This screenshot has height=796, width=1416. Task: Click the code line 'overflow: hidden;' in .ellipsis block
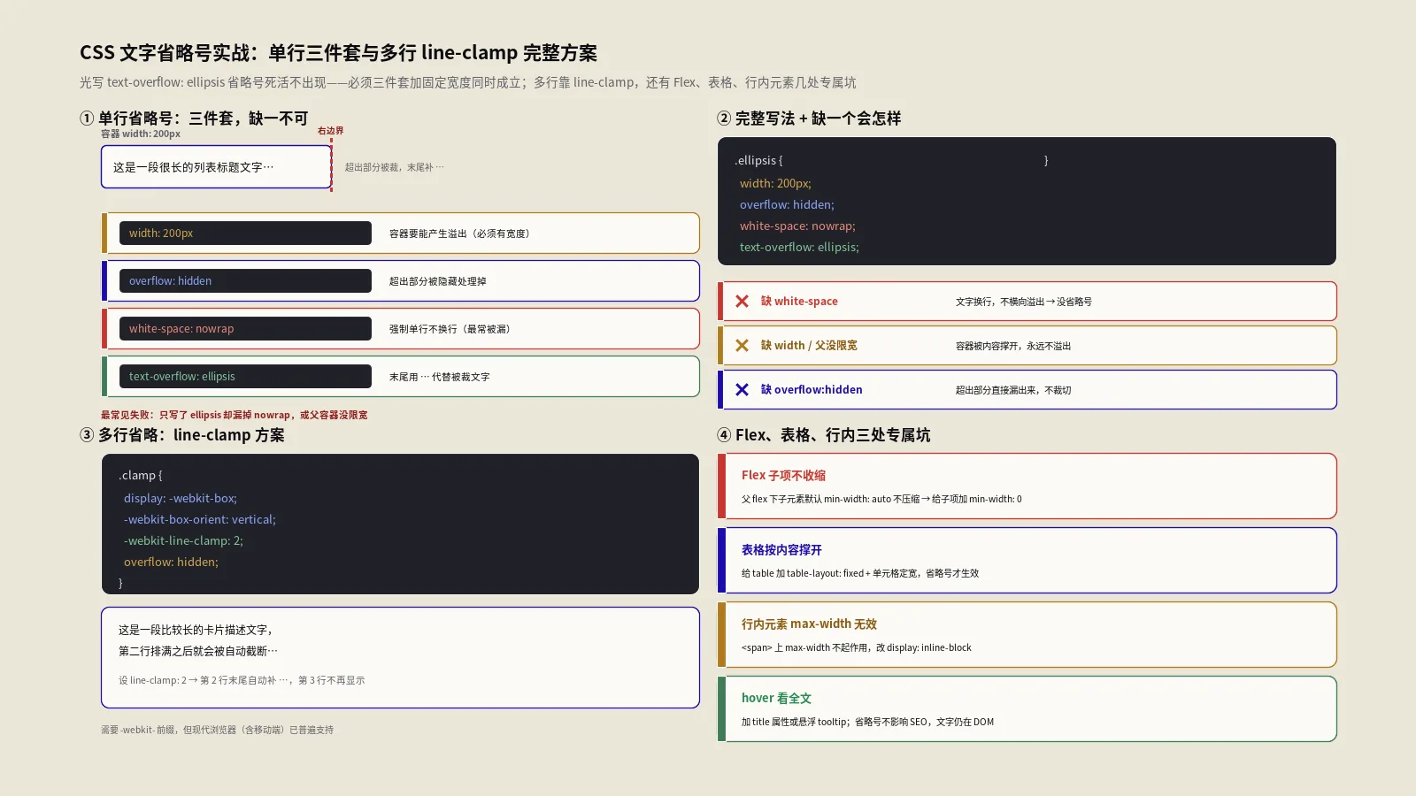point(787,204)
